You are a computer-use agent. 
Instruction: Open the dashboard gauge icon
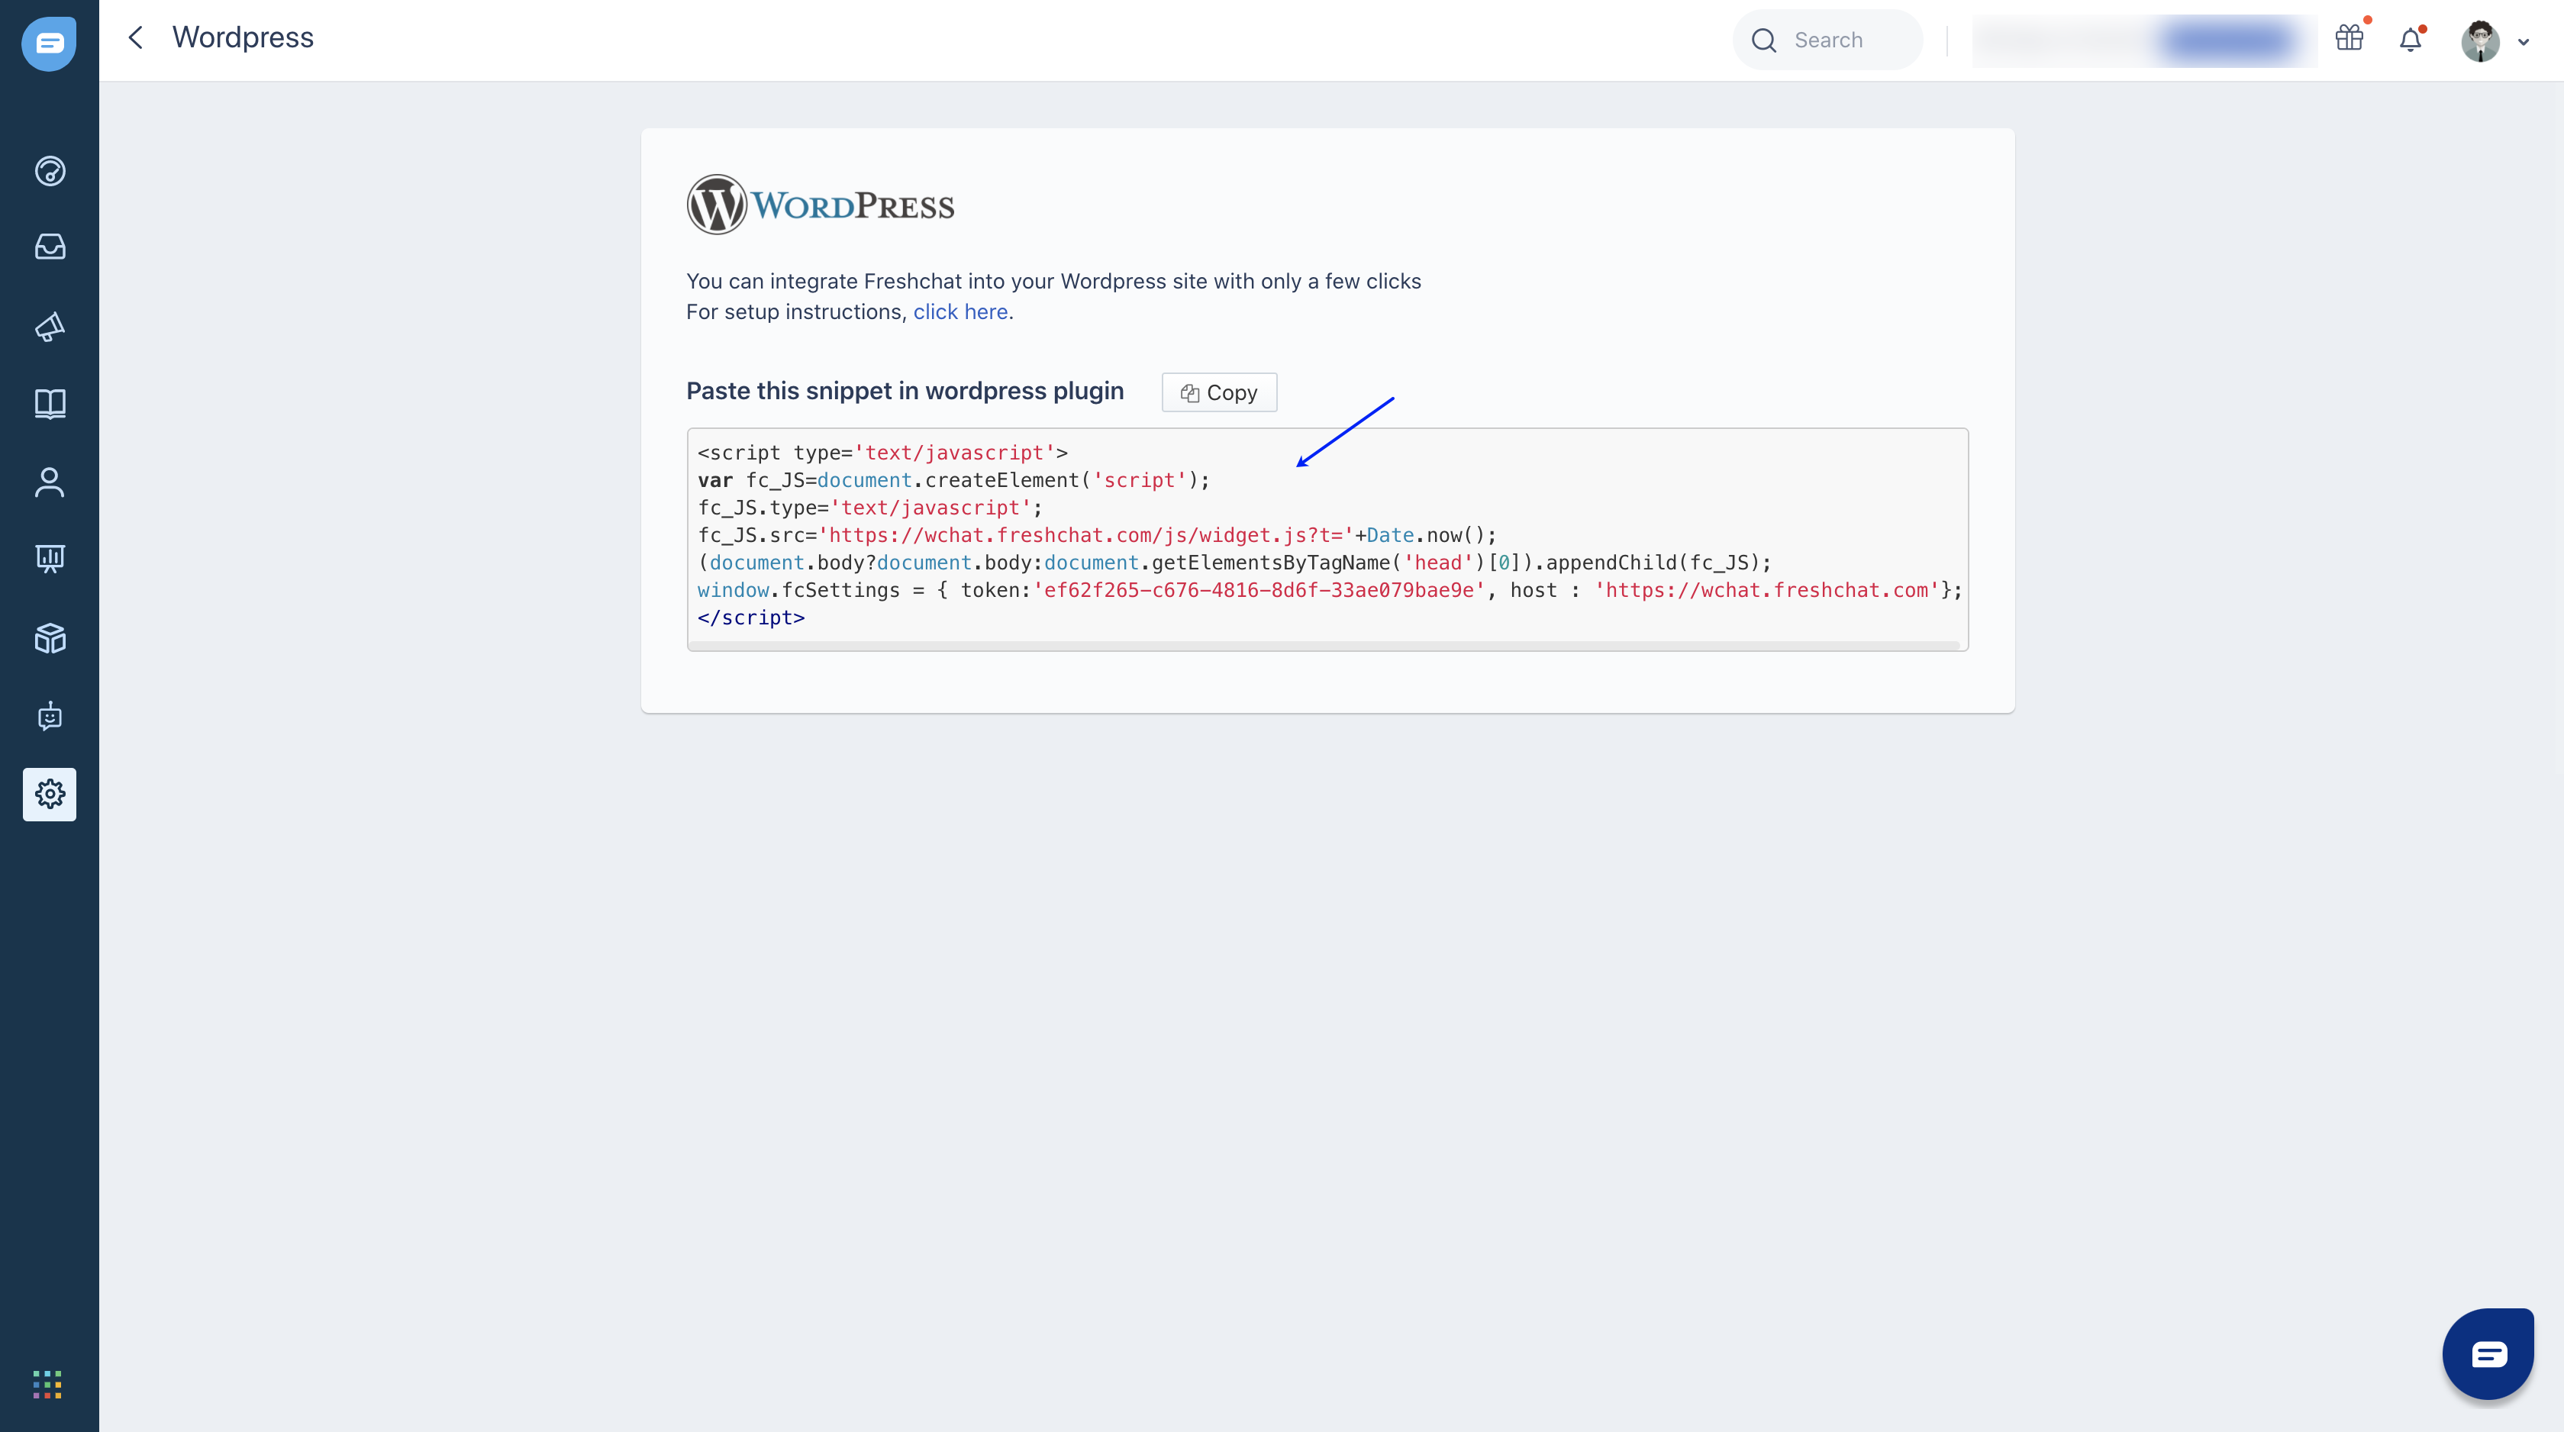tap(50, 171)
